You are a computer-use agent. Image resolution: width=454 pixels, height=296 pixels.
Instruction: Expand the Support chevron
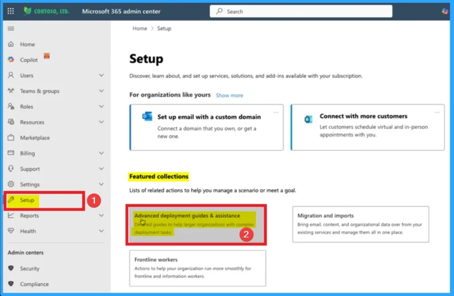click(102, 169)
